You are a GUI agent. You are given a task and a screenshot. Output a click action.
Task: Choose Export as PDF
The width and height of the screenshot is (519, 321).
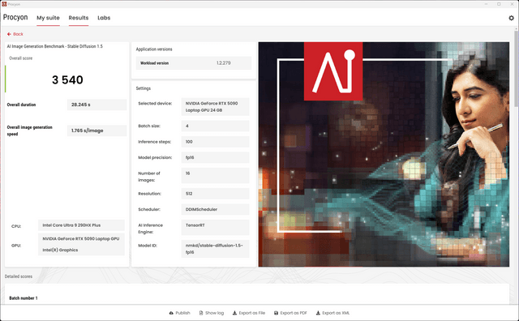pos(290,313)
